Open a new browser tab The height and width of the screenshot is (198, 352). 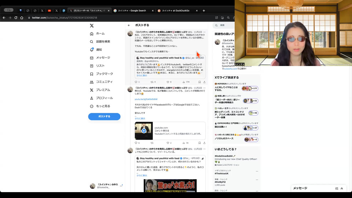point(204,11)
